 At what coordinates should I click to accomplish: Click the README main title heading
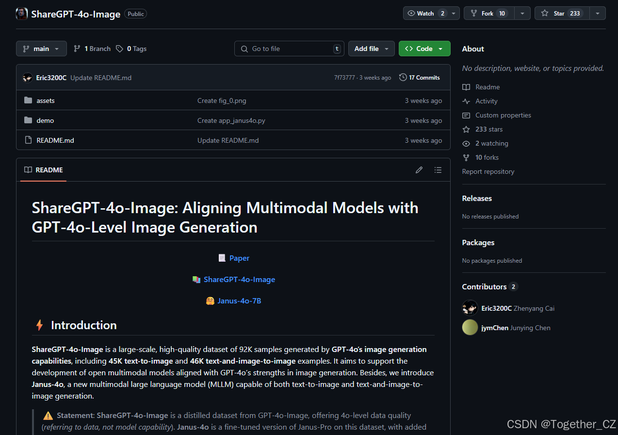click(x=225, y=217)
